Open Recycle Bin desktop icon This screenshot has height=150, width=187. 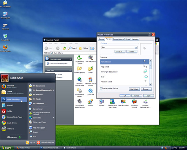[5, 37]
